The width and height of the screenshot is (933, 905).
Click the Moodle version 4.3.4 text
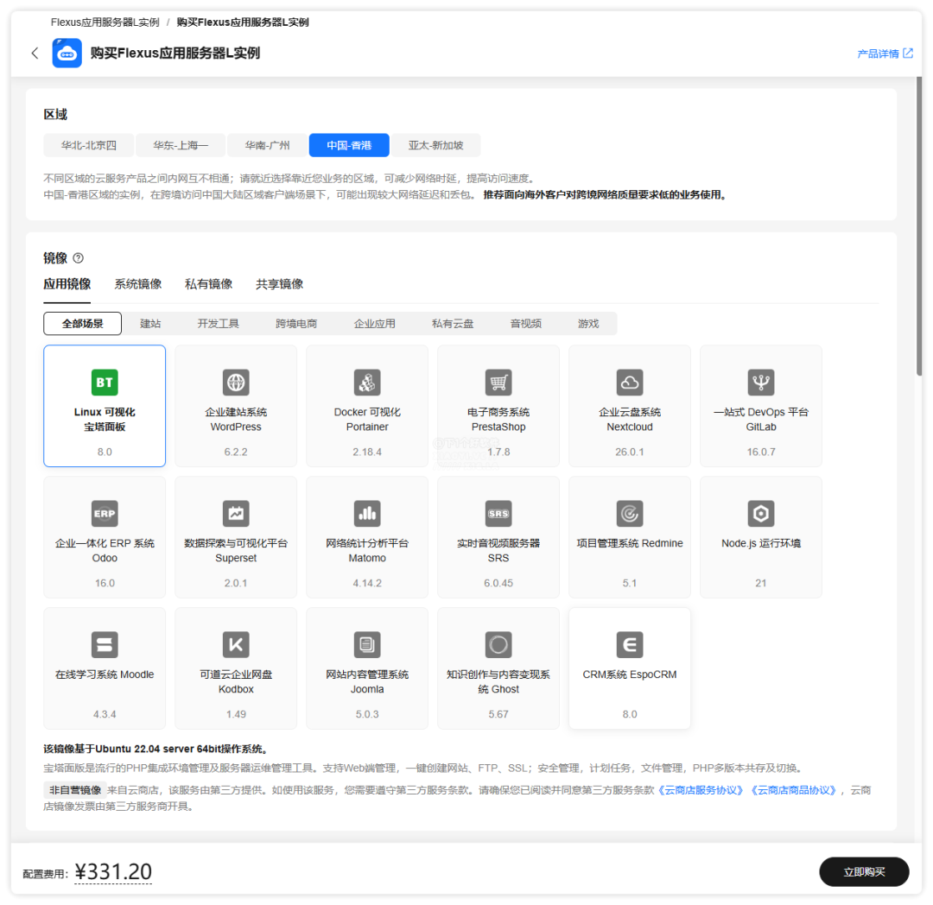point(105,714)
